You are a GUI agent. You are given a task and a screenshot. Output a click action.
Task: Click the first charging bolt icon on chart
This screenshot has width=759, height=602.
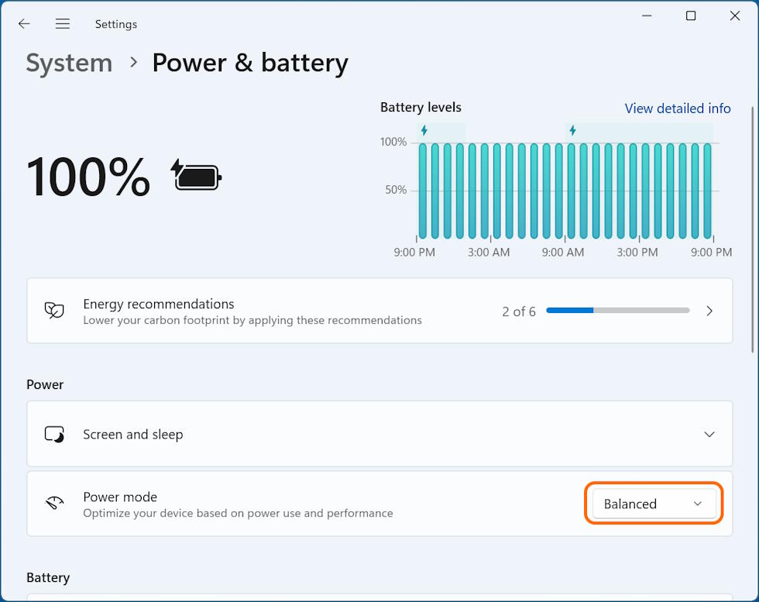pyautogui.click(x=424, y=130)
